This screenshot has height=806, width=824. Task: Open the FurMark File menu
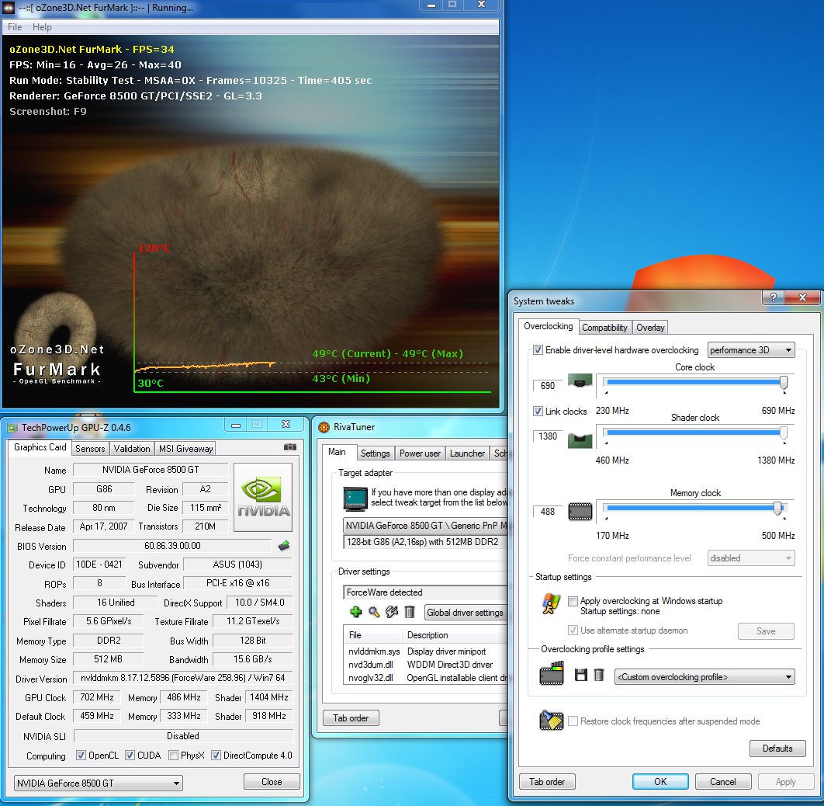point(15,27)
